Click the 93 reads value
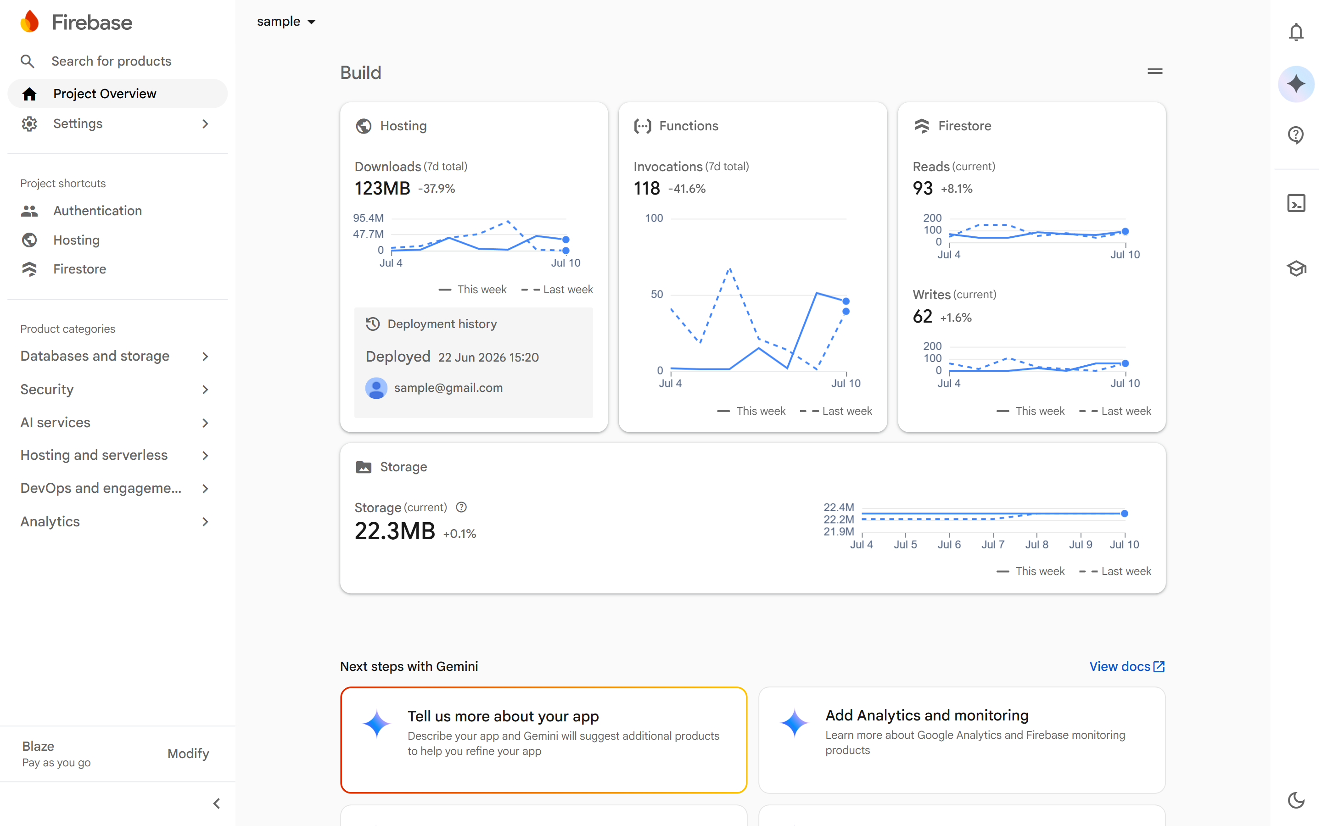Viewport: 1322px width, 826px height. (x=923, y=189)
